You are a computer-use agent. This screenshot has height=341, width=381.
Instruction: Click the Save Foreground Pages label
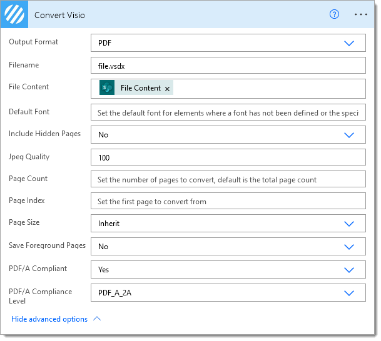pos(47,245)
